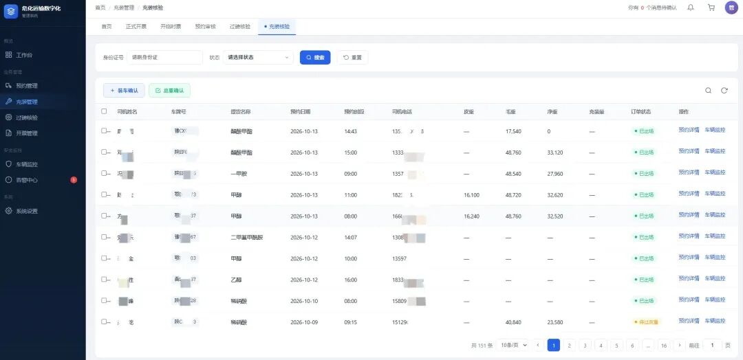The image size is (743, 360).
Task: Click the table search magnifier icon
Action: pyautogui.click(x=708, y=91)
